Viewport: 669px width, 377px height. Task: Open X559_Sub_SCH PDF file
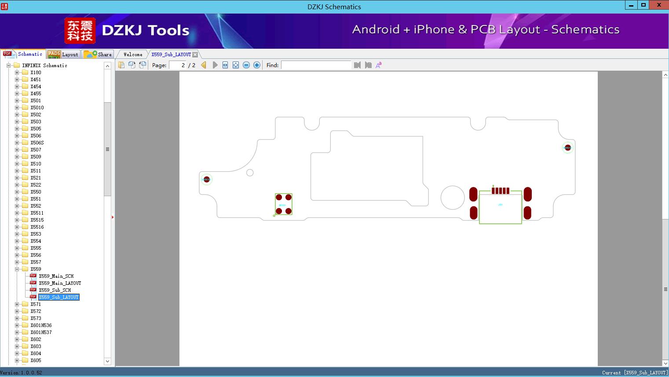click(x=55, y=290)
